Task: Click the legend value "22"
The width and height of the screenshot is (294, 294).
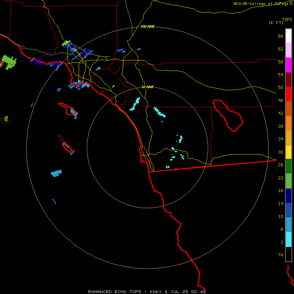Action: (281, 178)
